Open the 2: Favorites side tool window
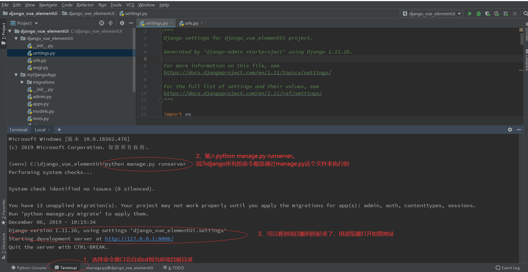Viewport: 528px width, 272px height. click(x=4, y=212)
